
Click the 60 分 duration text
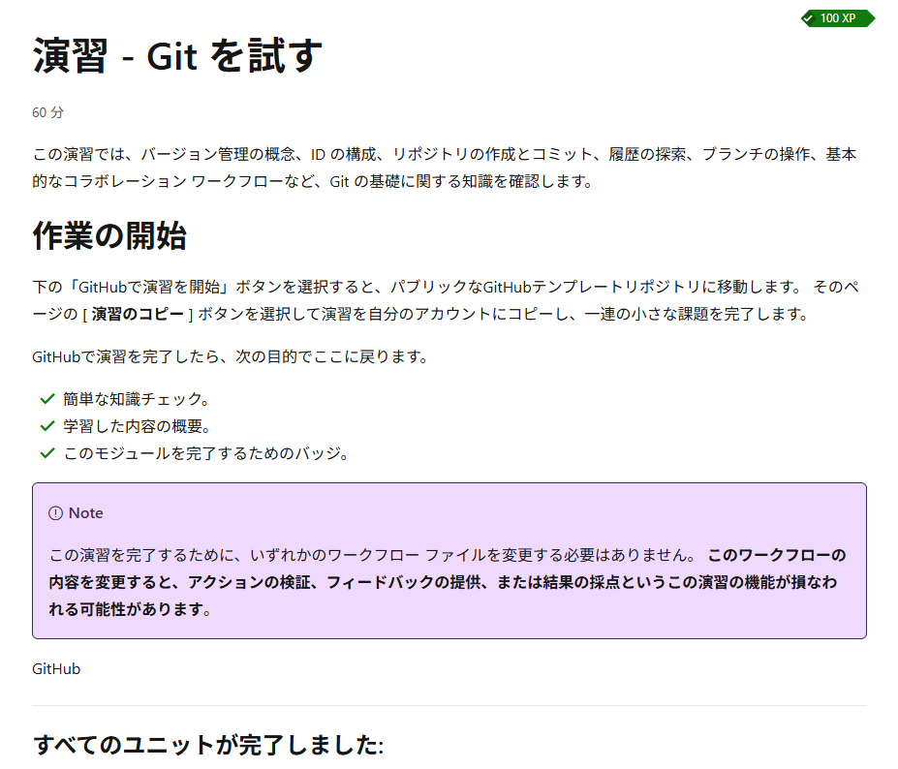coord(48,112)
